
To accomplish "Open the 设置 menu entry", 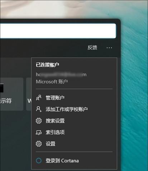I will pos(51,144).
